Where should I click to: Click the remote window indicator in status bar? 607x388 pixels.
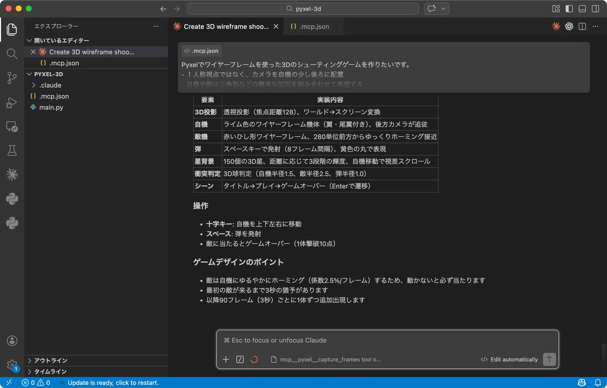tap(9, 382)
